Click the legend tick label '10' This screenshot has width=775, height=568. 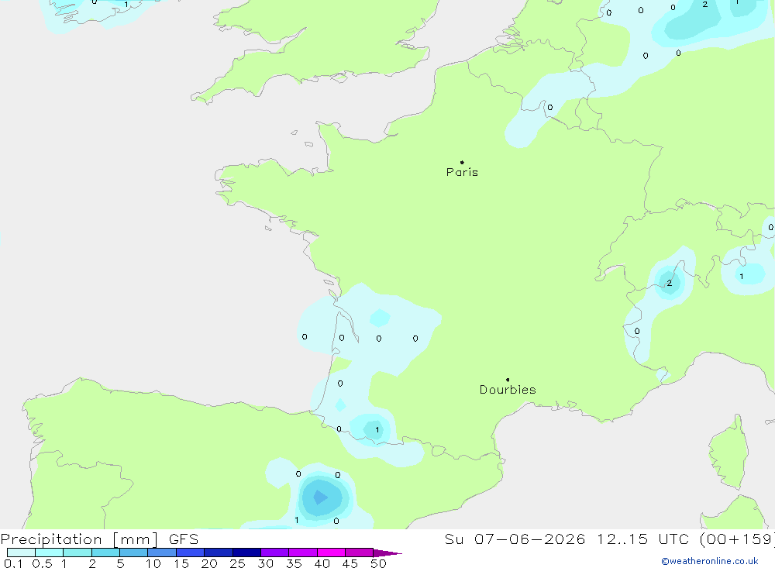pos(153,563)
